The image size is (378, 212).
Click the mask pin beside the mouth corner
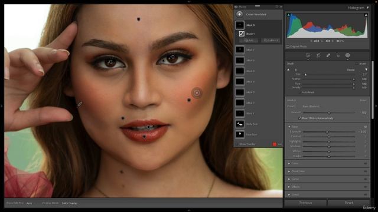123,118
